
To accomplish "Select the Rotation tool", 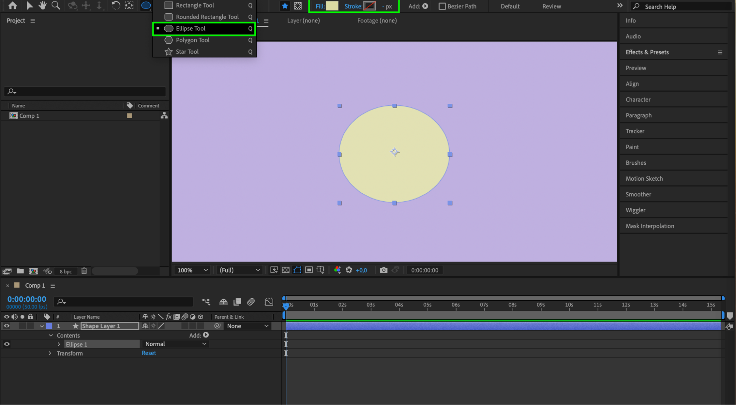I will click(116, 6).
